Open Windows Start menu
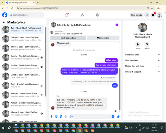 (x=3, y=128)
